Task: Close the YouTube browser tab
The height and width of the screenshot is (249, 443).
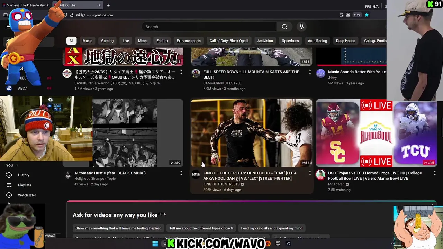Action: 100,5
